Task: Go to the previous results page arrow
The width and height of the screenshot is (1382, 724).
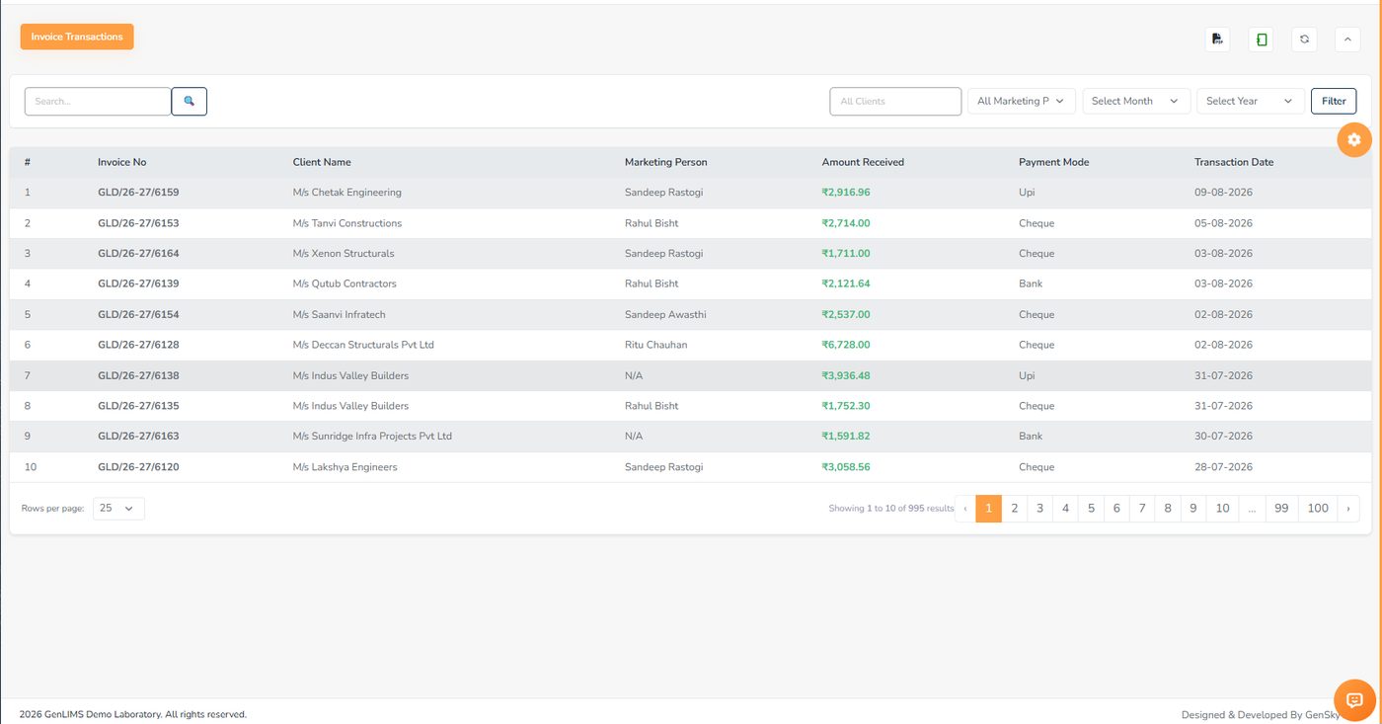Action: click(x=965, y=509)
